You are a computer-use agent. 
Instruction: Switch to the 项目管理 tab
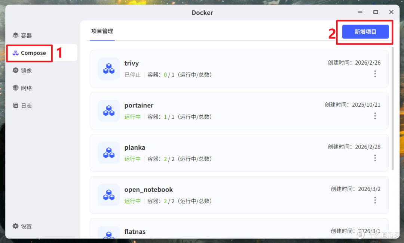(x=102, y=31)
